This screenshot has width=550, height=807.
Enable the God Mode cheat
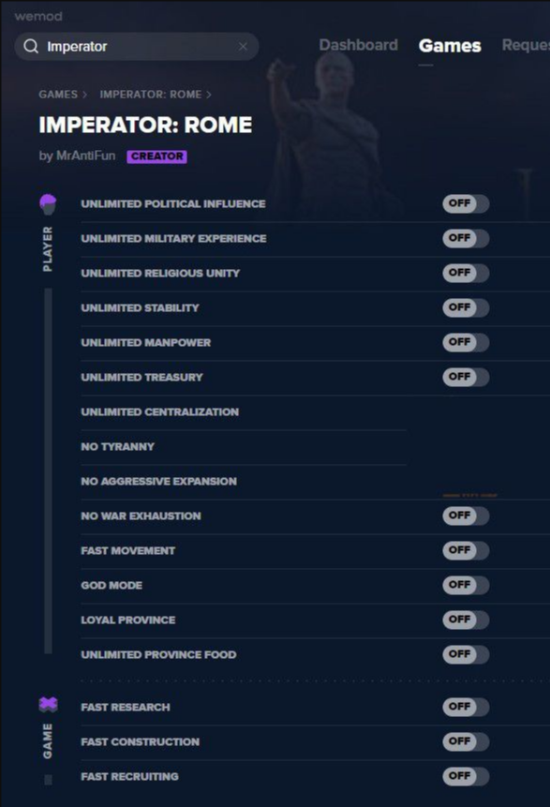tap(466, 585)
